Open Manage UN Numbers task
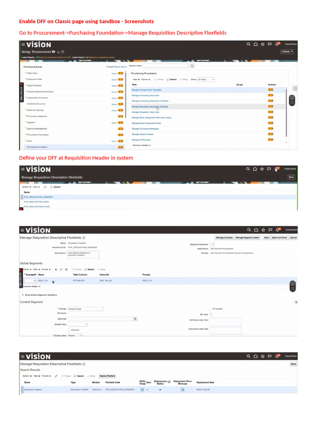The image size is (317, 423). 141,140
